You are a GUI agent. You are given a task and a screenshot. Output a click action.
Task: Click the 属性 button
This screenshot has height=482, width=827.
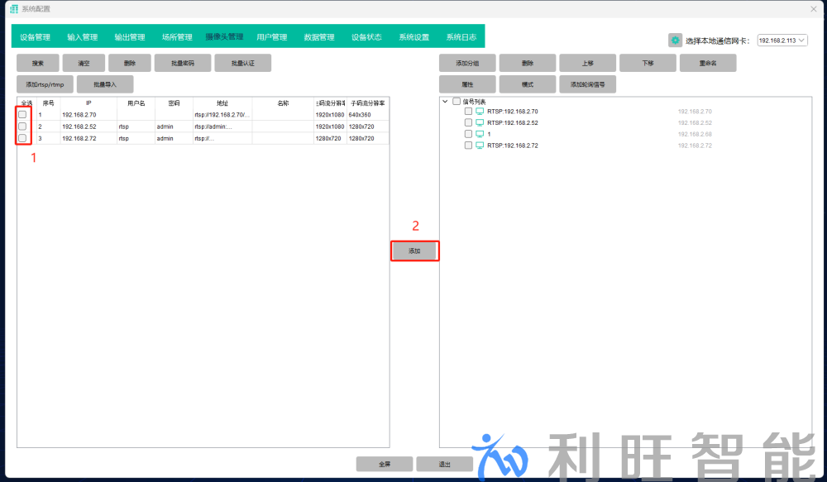pyautogui.click(x=467, y=84)
